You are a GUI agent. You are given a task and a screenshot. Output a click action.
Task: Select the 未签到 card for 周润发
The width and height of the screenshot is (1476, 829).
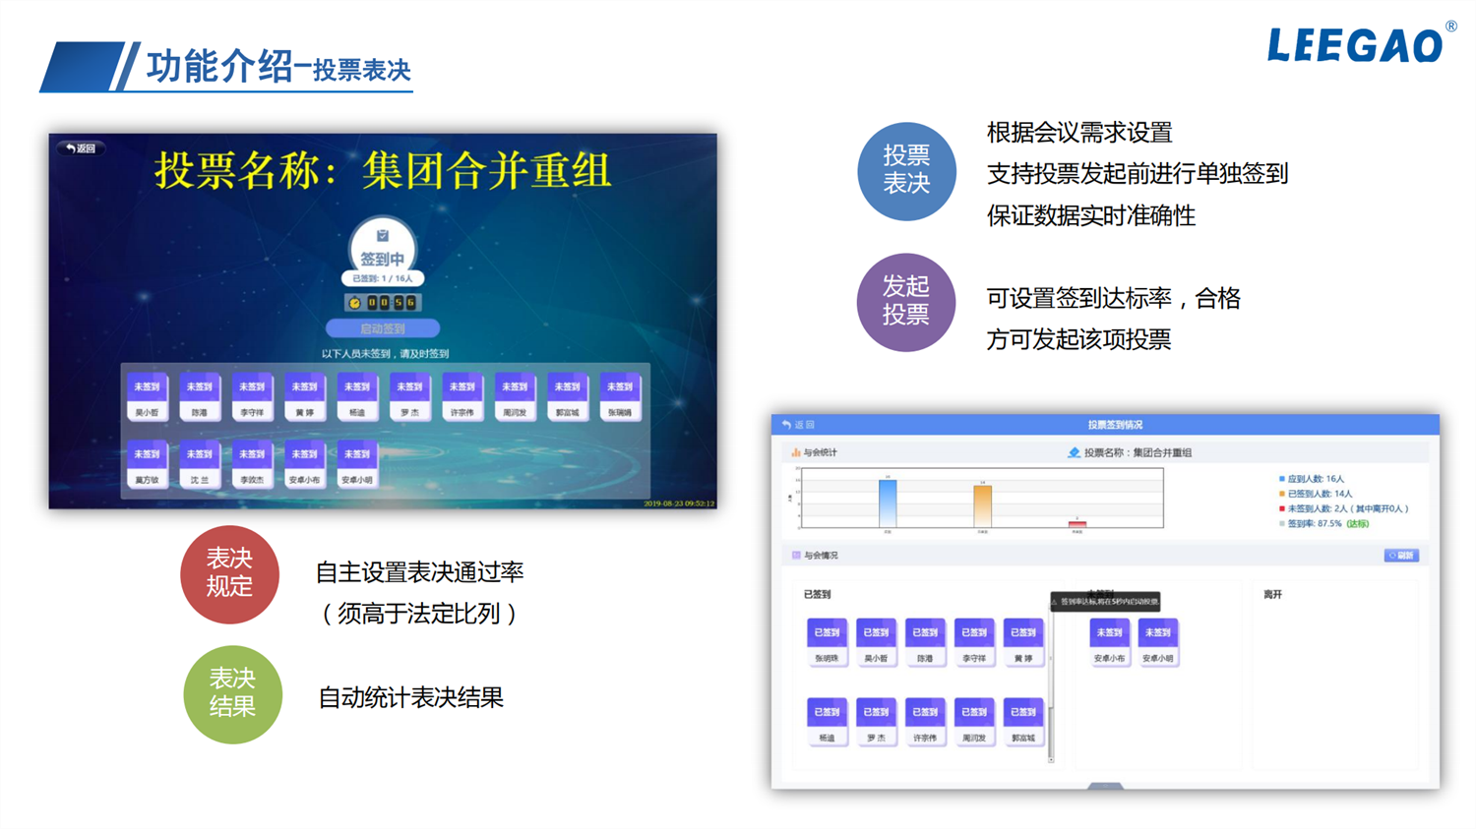[x=515, y=396]
